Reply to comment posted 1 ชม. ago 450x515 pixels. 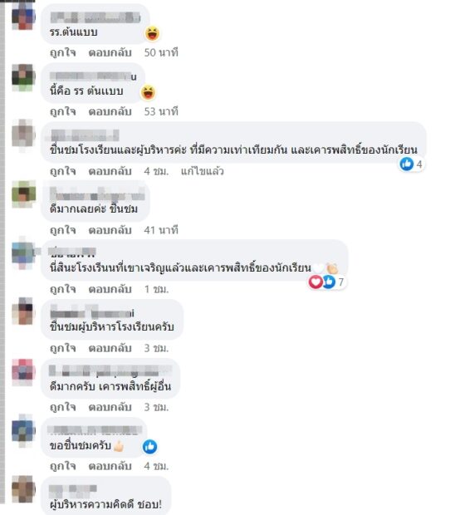coord(110,289)
